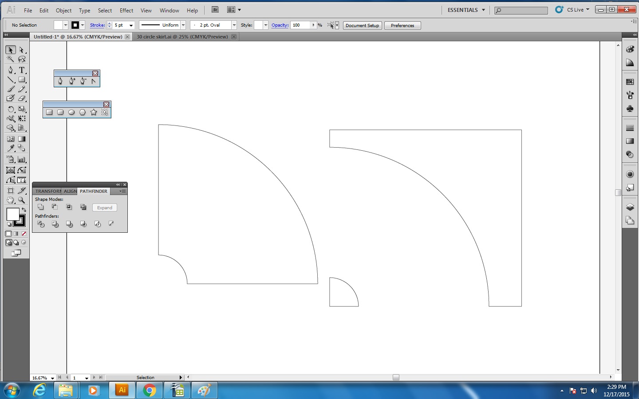The height and width of the screenshot is (399, 639).
Task: Pick the Lasso tool
Action: point(22,59)
